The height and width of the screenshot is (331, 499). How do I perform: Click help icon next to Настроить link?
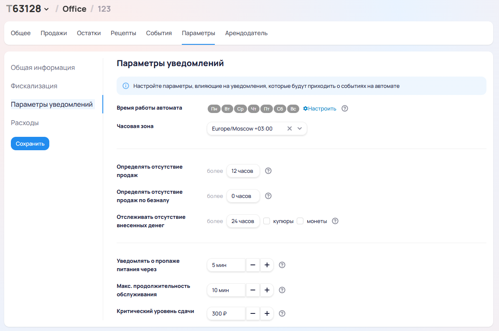(345, 108)
